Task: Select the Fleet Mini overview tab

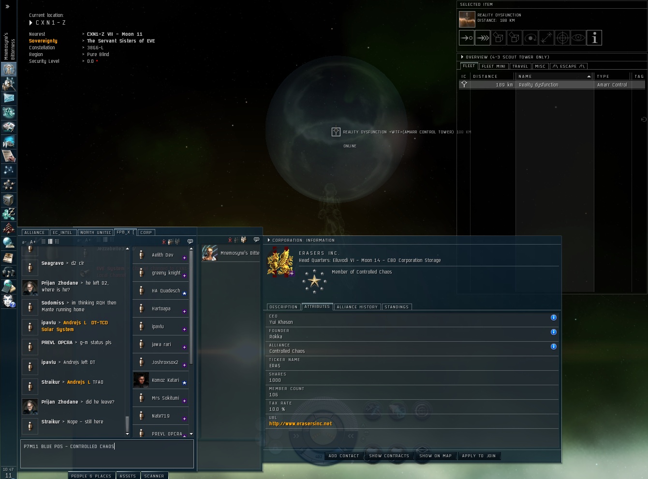Action: point(493,66)
